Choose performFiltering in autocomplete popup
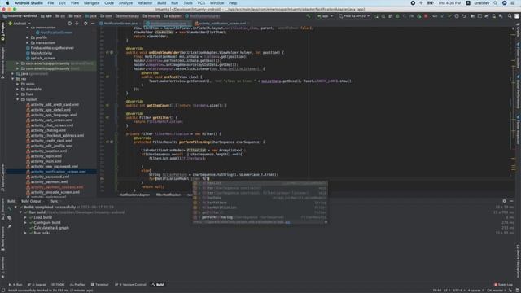 [x=260, y=217]
